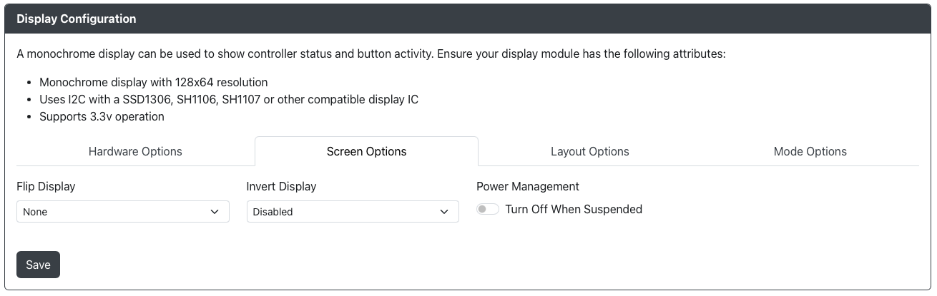Click the Display Configuration header title

point(77,19)
